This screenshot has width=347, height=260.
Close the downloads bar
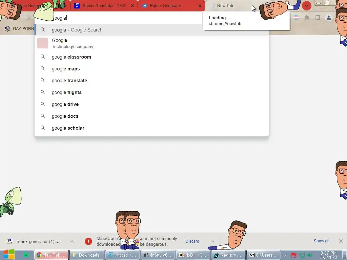341,241
